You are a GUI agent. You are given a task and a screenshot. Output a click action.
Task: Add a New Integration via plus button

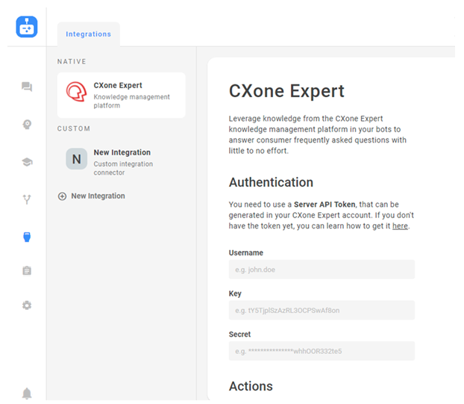[x=92, y=196]
